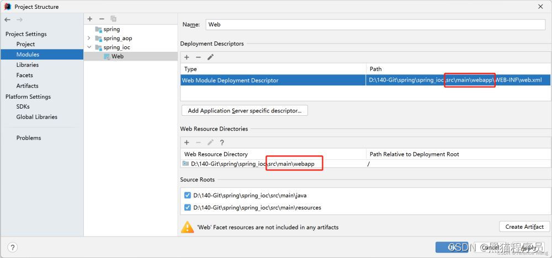Remove web resource directory minus icon
This screenshot has width=552, height=258.
198,142
